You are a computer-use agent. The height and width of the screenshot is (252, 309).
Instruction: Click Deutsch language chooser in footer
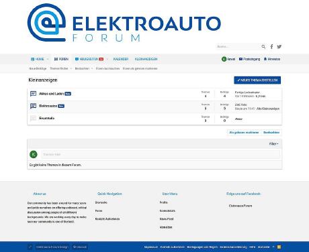click(80, 247)
